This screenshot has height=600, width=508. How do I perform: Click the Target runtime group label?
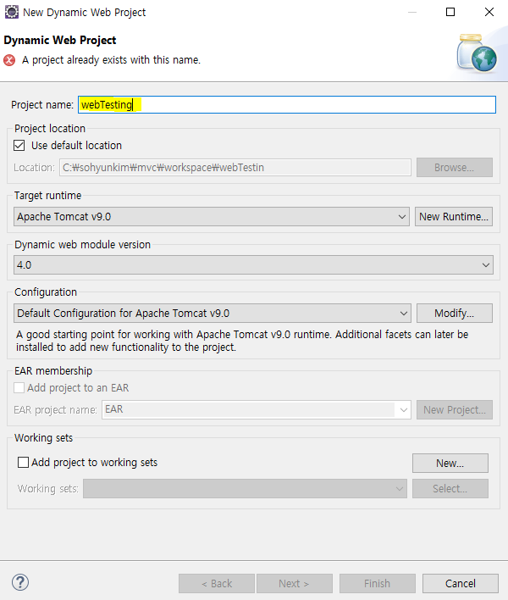(x=47, y=196)
